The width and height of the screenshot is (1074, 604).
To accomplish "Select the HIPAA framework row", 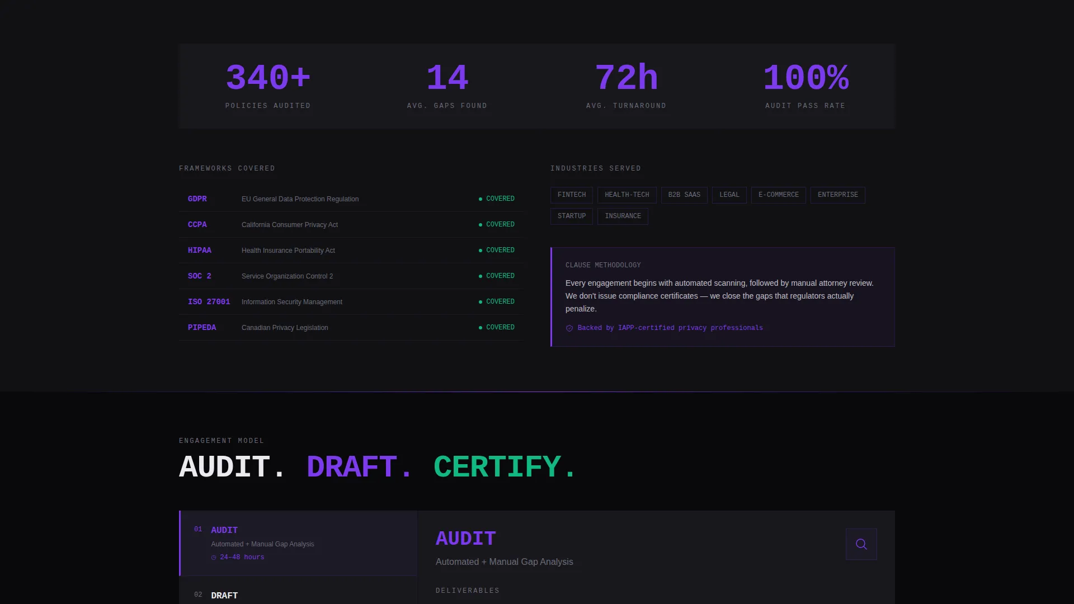I will click(351, 251).
